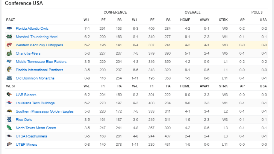
Task: Click the HOME column header in West
Action: click(x=185, y=86)
